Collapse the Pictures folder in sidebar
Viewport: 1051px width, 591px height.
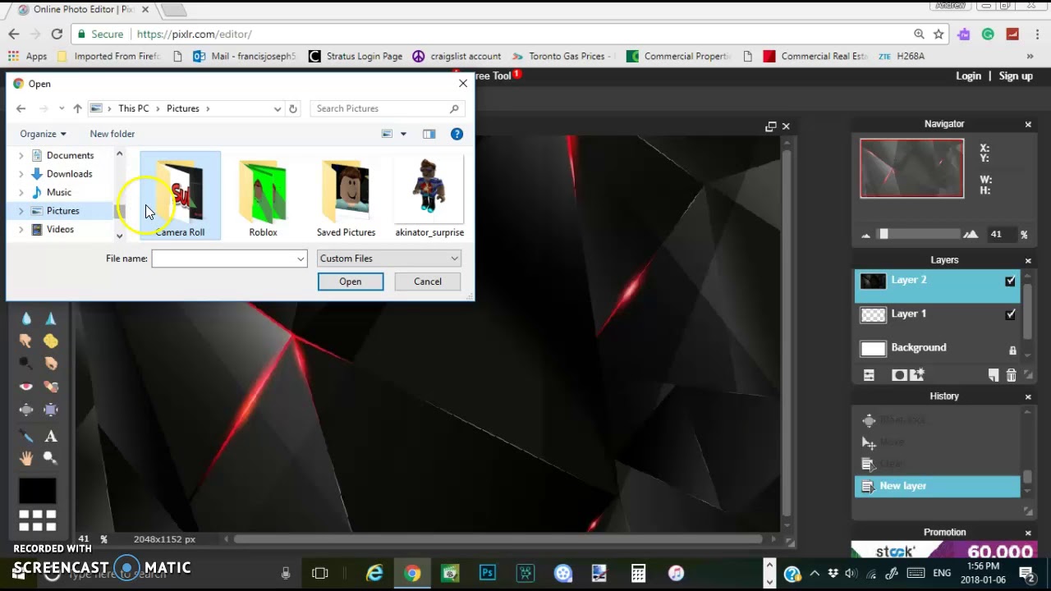coord(21,210)
